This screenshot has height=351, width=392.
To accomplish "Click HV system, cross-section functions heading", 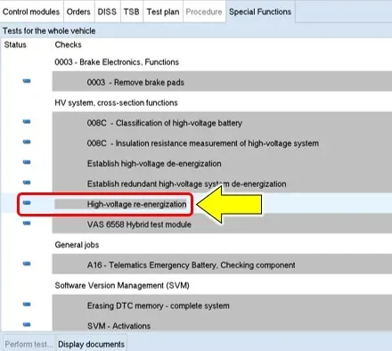I will 116,102.
